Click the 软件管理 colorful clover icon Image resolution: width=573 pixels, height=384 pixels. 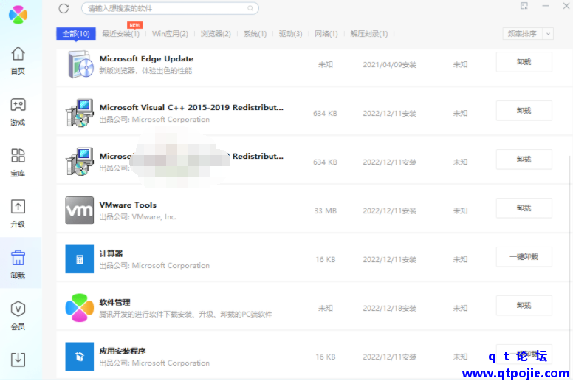pyautogui.click(x=80, y=308)
